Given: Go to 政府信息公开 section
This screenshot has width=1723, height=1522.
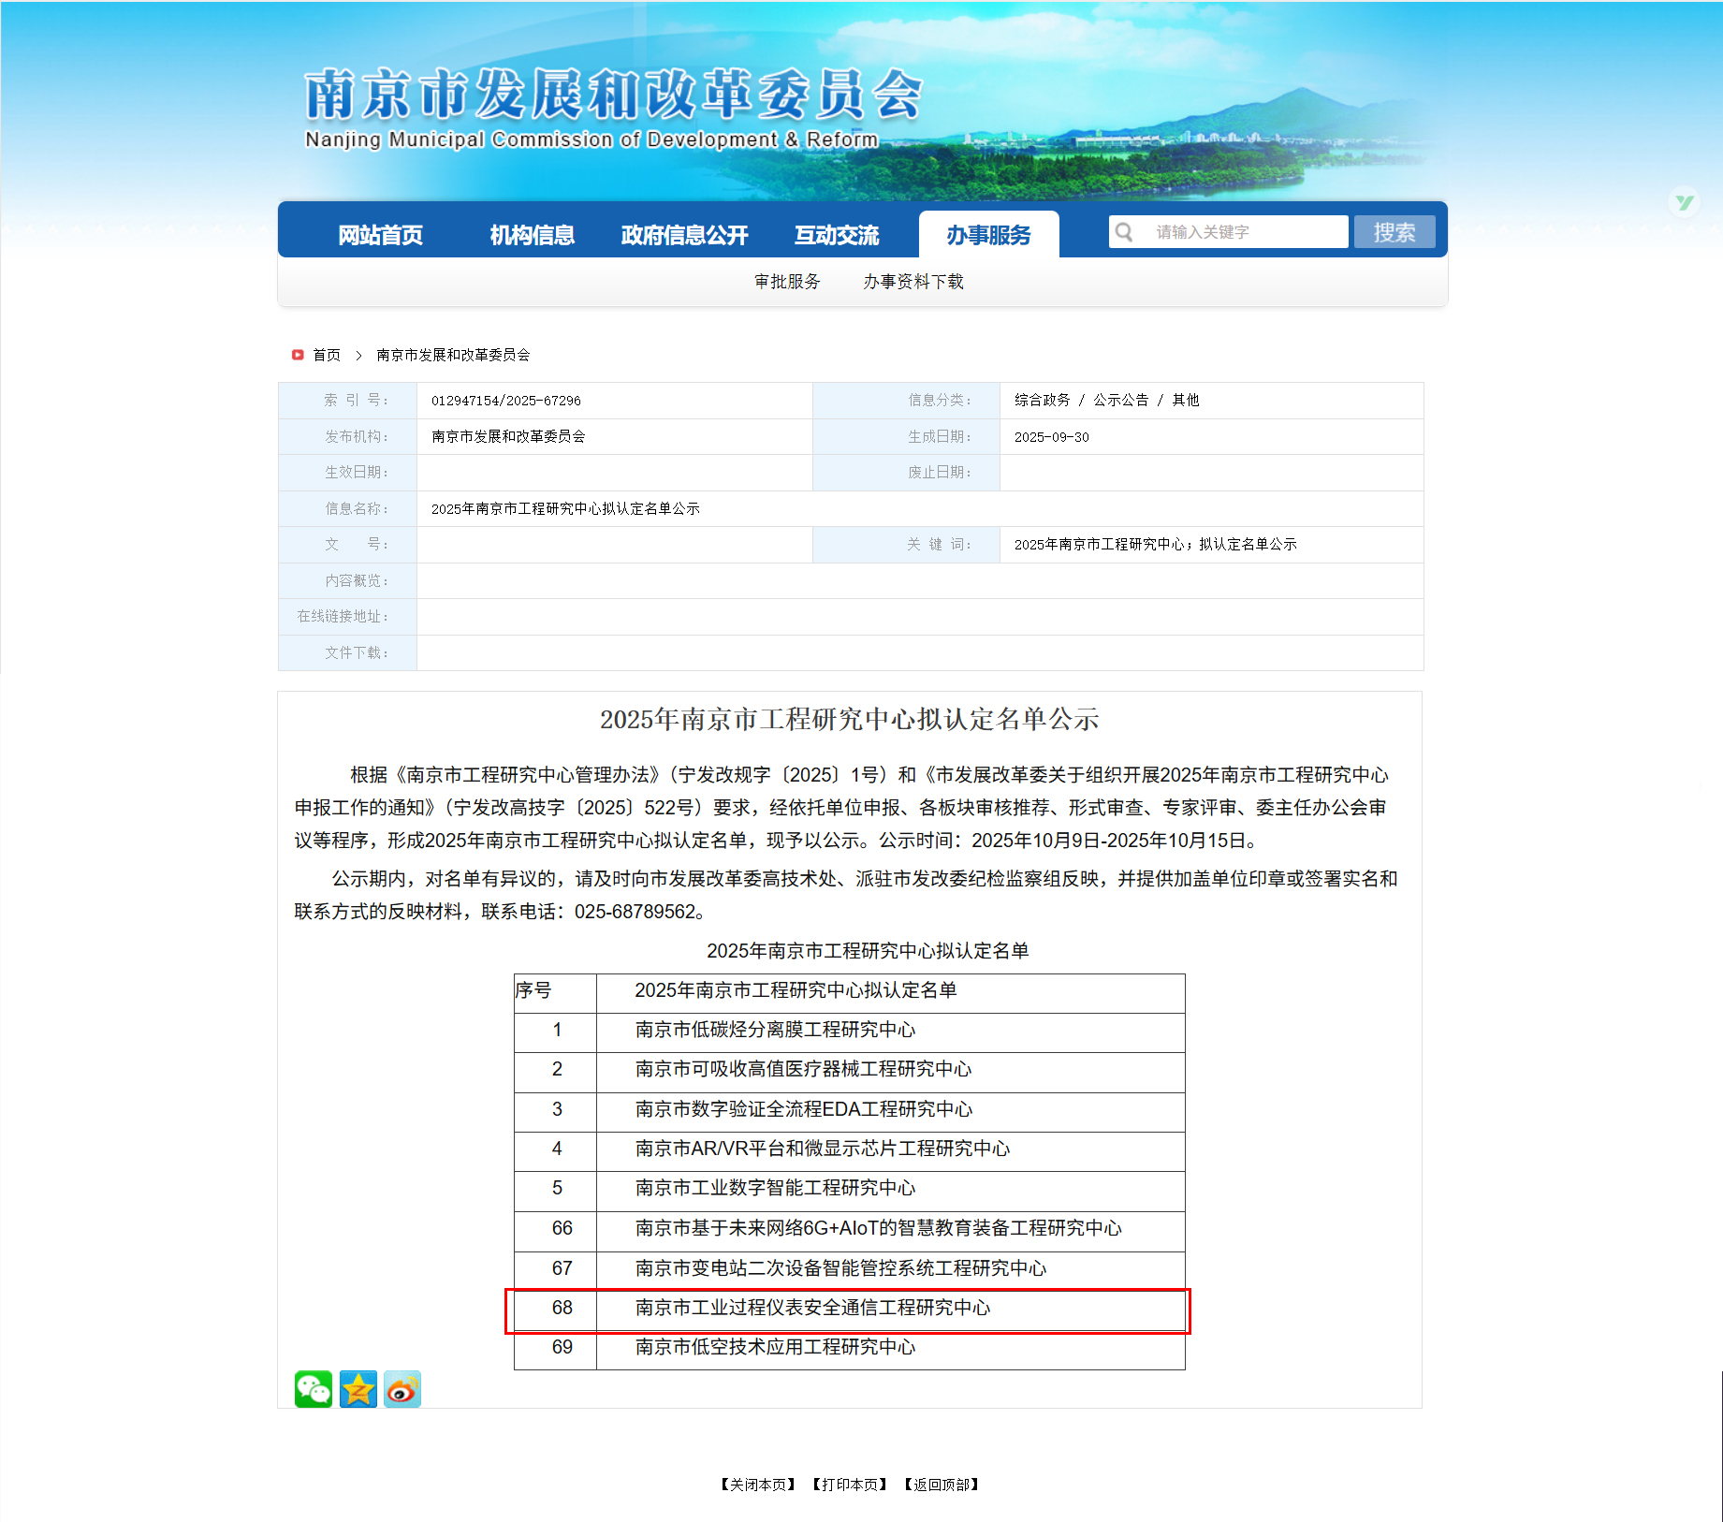Looking at the screenshot, I should (x=684, y=235).
